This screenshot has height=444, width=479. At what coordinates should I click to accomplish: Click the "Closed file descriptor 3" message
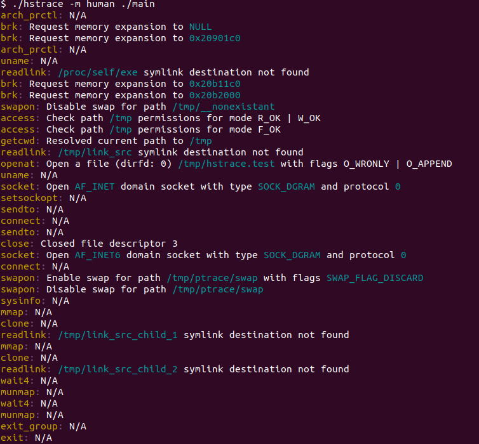tap(109, 244)
